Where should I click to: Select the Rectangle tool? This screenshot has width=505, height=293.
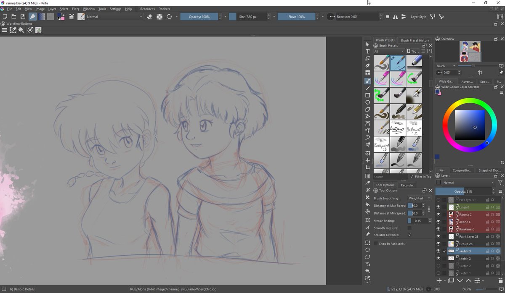367,95
